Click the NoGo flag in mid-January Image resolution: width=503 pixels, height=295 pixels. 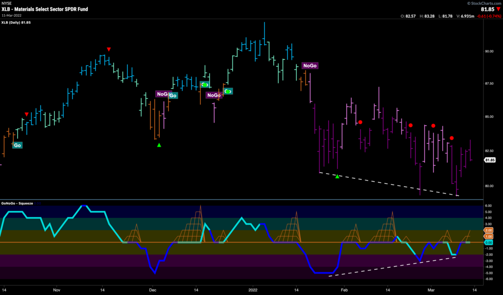point(310,66)
